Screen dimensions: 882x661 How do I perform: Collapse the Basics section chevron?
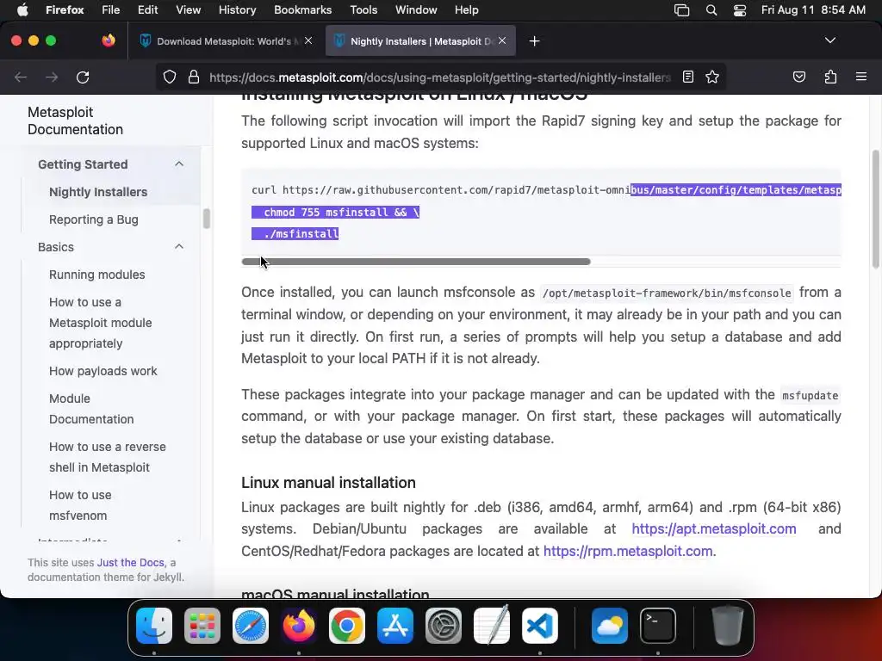coord(179,247)
